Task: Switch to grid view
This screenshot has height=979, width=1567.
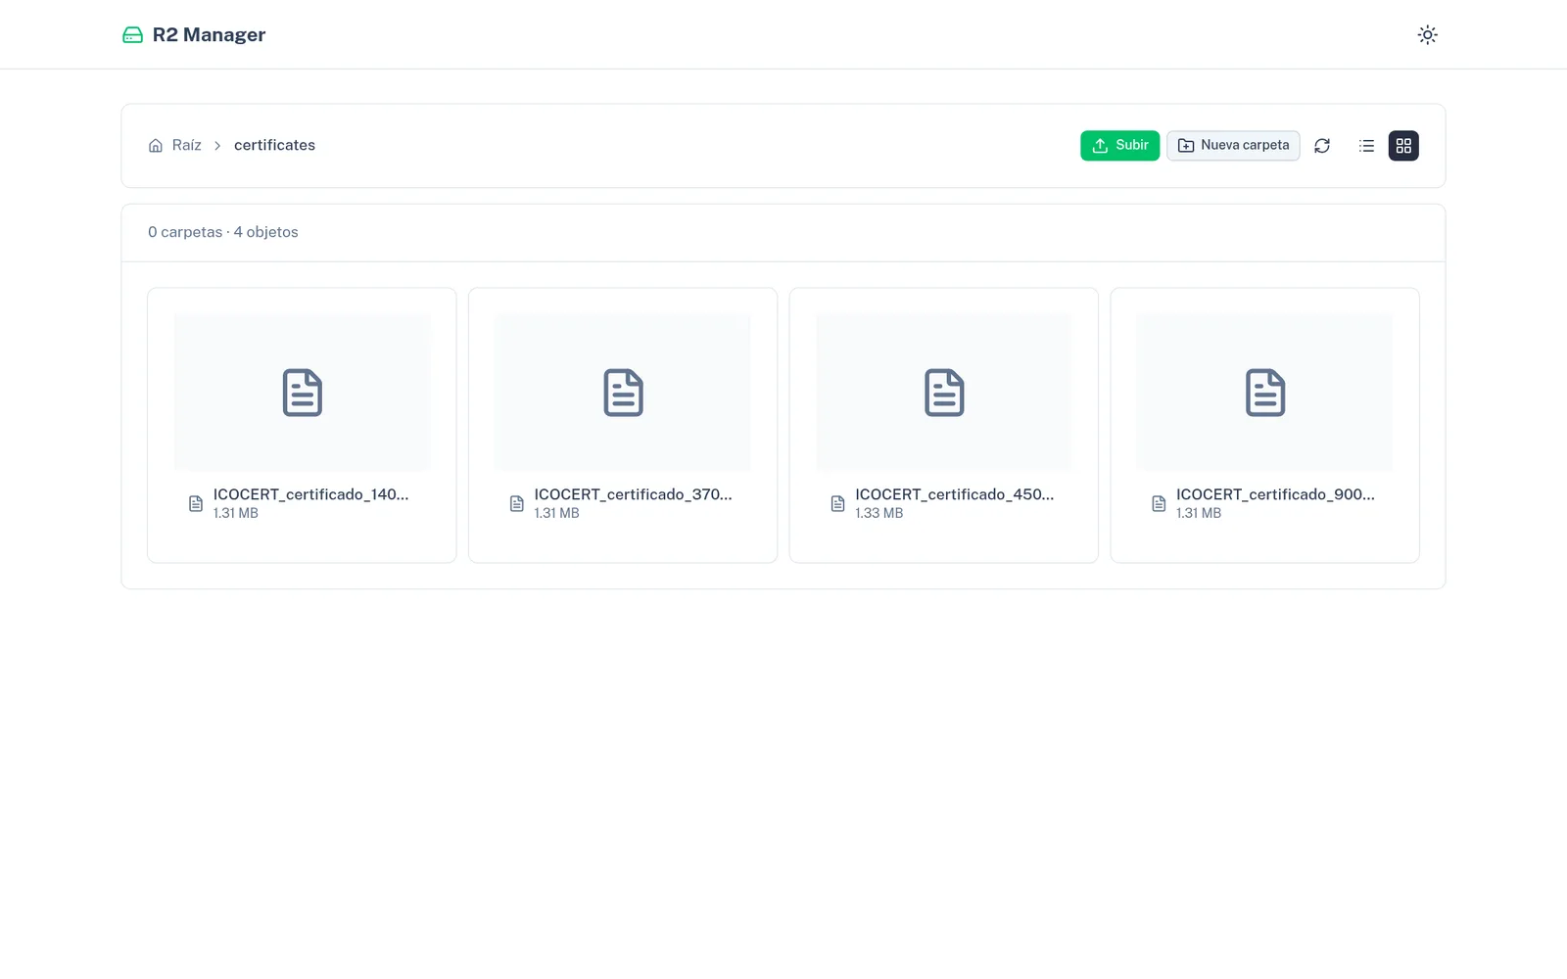Action: [x=1403, y=146]
